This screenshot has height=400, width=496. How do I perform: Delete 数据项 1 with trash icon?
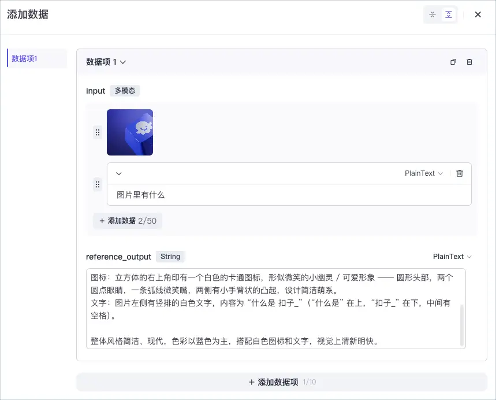coord(469,62)
